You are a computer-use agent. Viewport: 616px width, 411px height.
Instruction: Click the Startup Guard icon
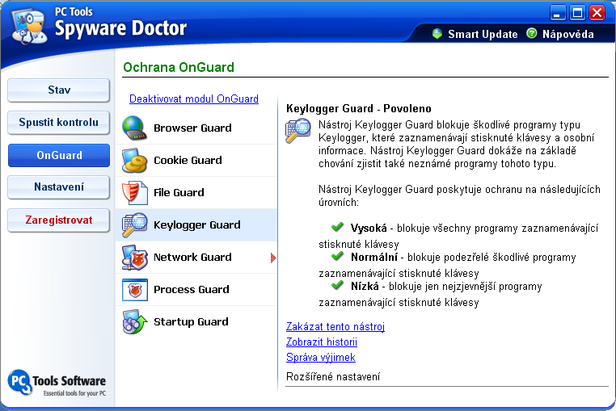[134, 322]
